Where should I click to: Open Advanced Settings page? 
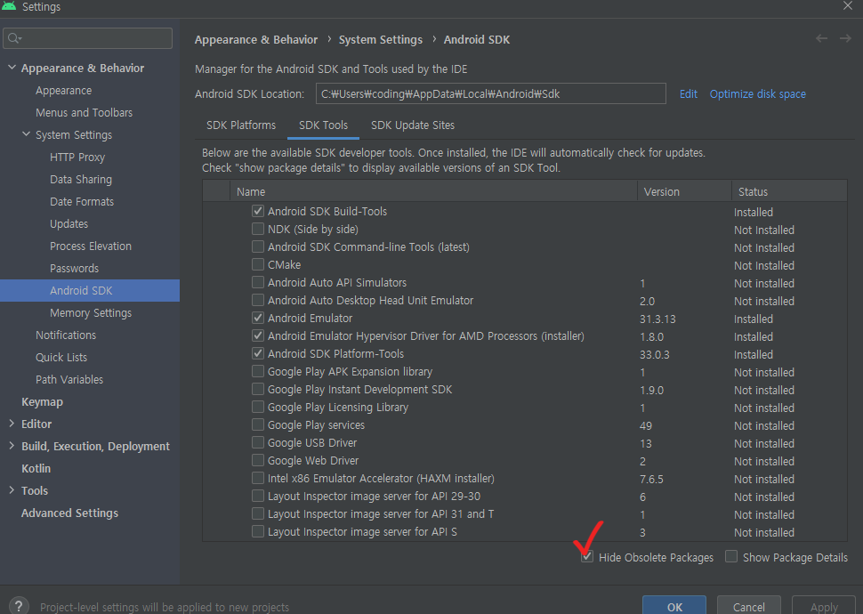tap(69, 513)
